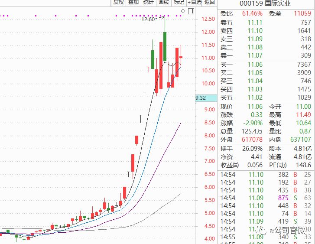Select 卖三 ask row at 11.09
This screenshot has width=315, height=244.
pyautogui.click(x=266, y=39)
